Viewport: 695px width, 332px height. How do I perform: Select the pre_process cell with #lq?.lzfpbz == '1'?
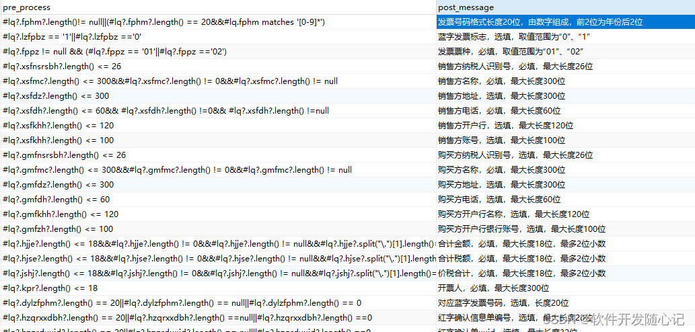click(218, 37)
